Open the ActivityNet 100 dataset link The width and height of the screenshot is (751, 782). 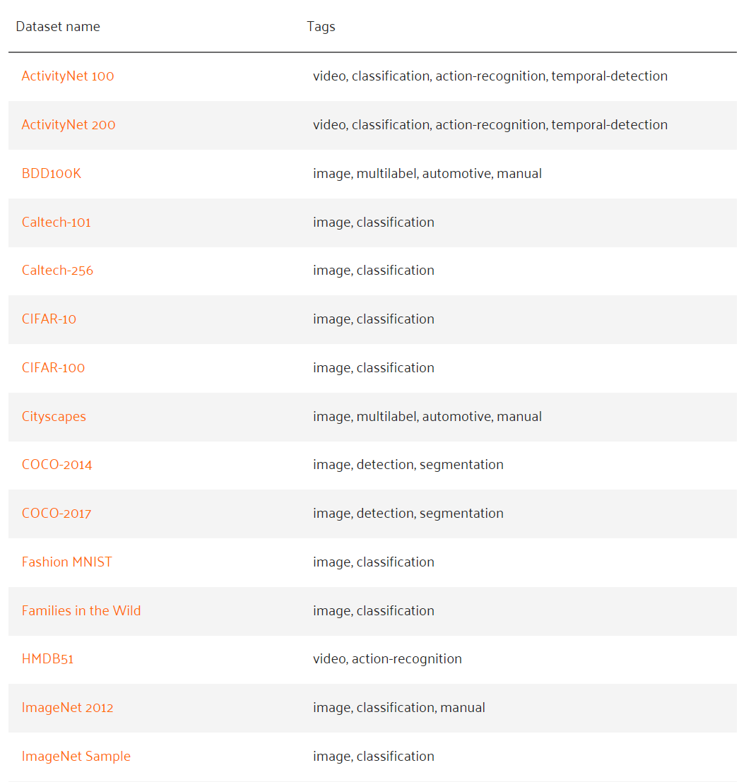point(68,76)
